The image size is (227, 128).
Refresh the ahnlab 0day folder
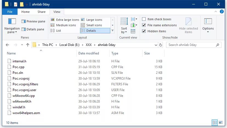(x=161, y=45)
